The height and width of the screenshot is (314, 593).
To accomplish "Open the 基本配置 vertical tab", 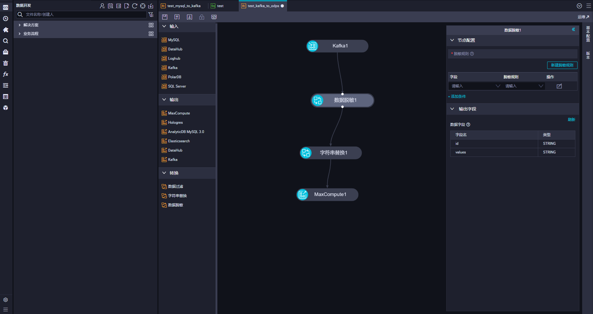I will 588,34.
